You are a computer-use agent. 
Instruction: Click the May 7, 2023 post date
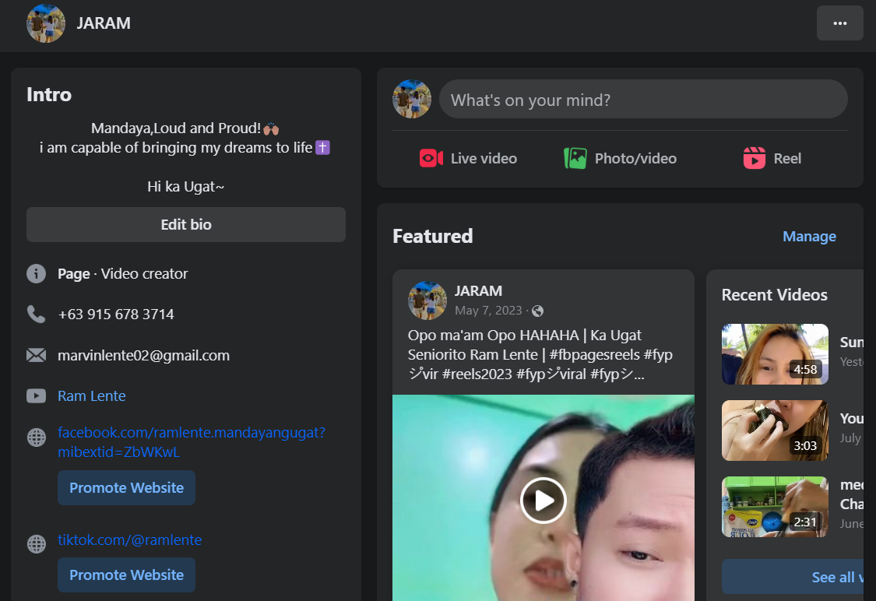coord(488,311)
